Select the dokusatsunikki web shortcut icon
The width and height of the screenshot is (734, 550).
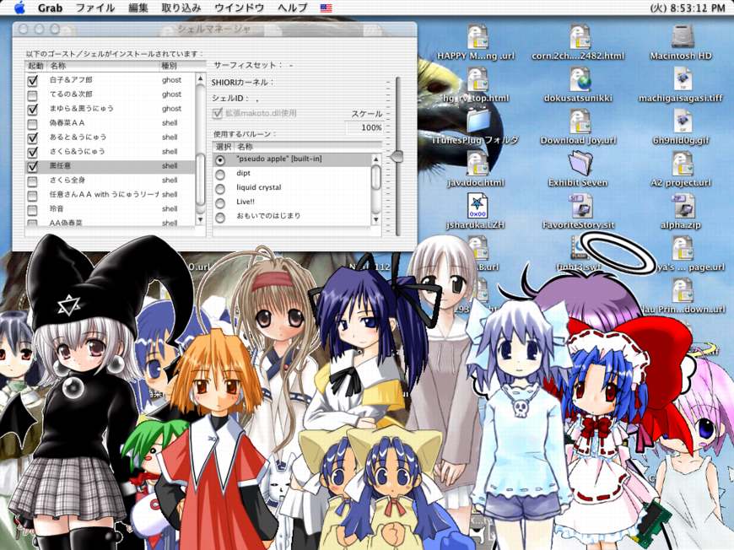point(579,79)
